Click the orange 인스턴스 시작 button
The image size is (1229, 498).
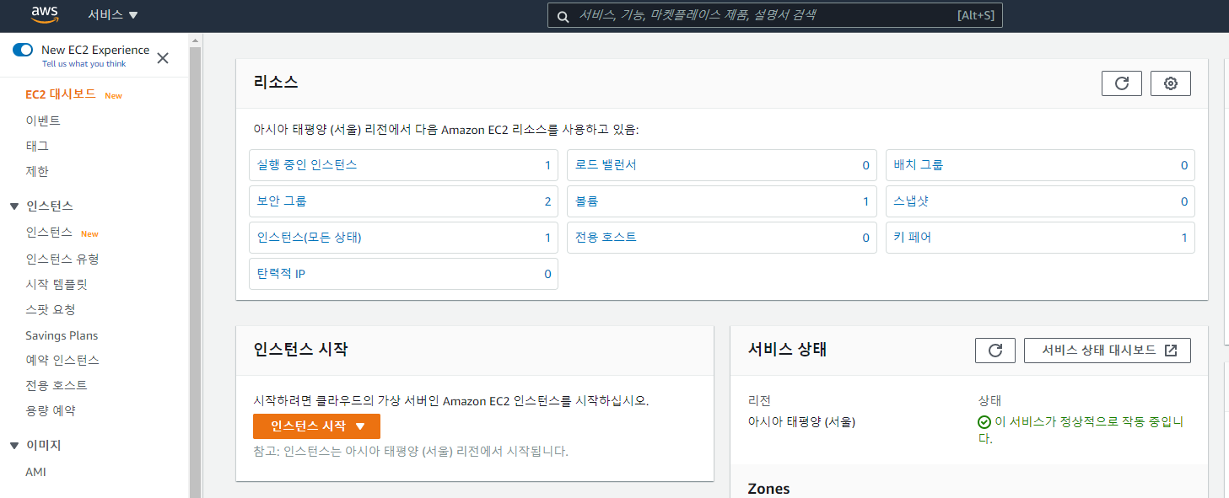tap(316, 426)
